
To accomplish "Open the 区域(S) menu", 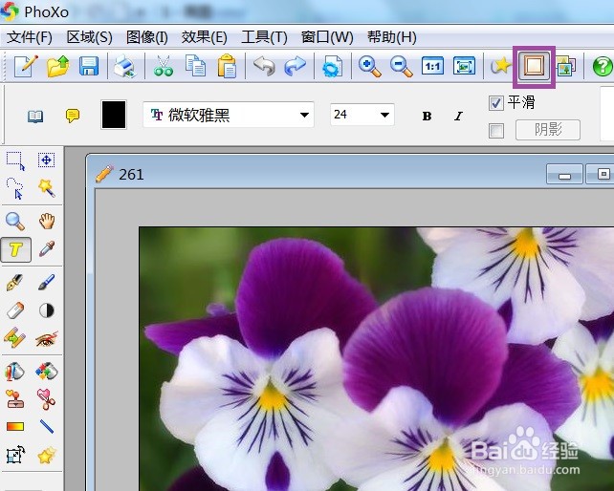I will [x=89, y=37].
